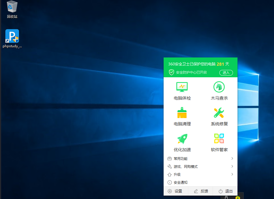Click the green shield security center icon
274x199 pixels.
click(x=171, y=72)
